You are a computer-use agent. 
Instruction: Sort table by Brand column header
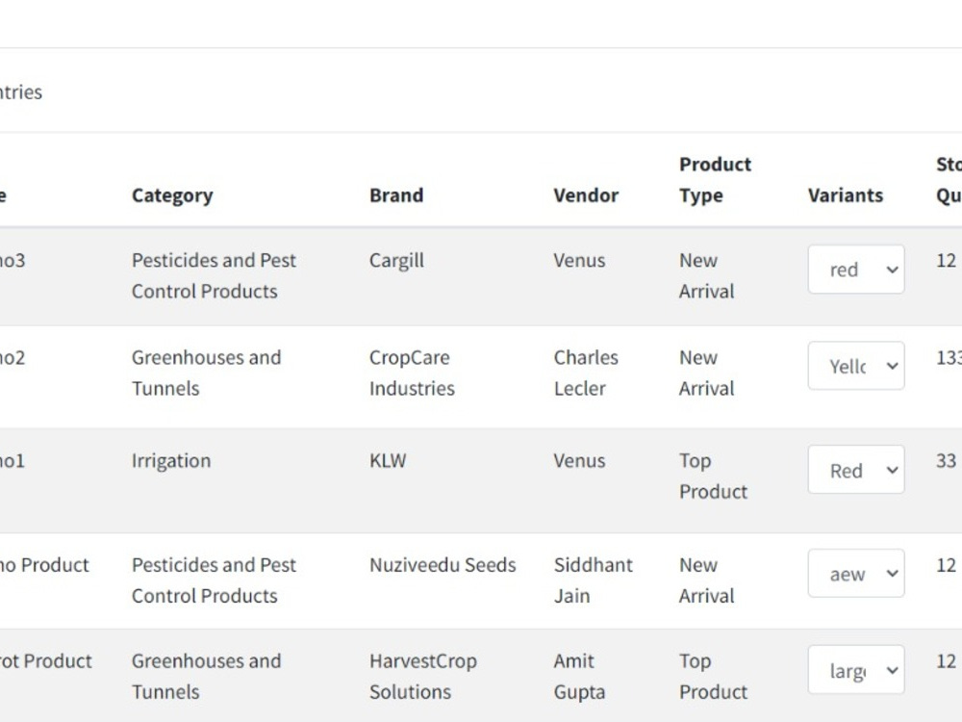(x=396, y=195)
